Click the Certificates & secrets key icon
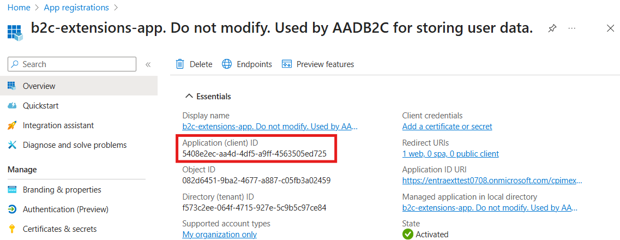Image resolution: width=620 pixels, height=240 pixels. click(12, 229)
